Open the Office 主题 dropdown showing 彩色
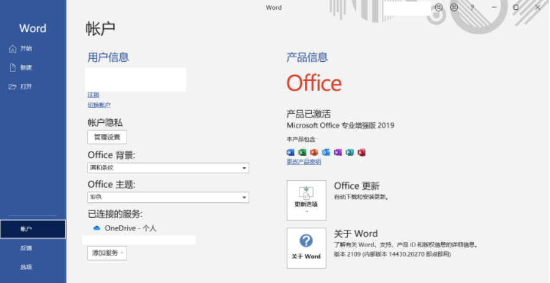The width and height of the screenshot is (550, 283). click(169, 197)
